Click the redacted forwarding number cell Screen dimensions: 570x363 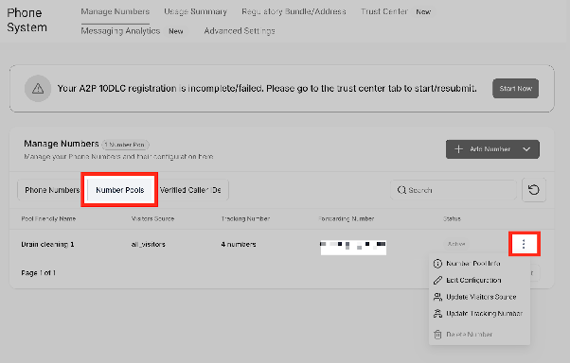(353, 248)
